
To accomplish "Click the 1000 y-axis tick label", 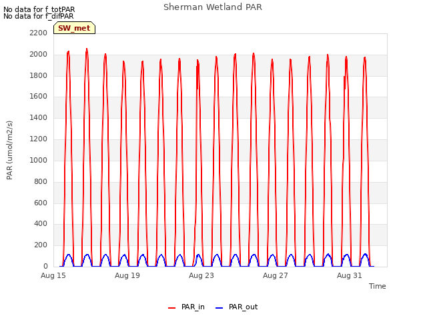I will point(39,160).
